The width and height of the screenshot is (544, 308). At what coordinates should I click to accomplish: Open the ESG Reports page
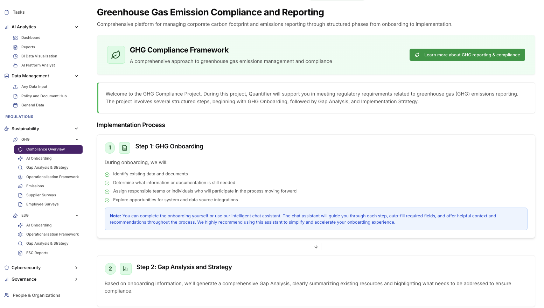[x=38, y=253]
